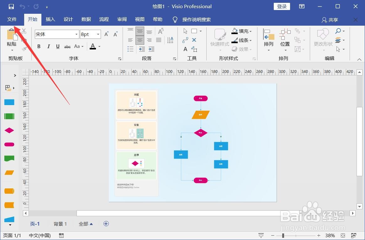
Task: Toggle Bold formatting
Action: click(x=39, y=46)
